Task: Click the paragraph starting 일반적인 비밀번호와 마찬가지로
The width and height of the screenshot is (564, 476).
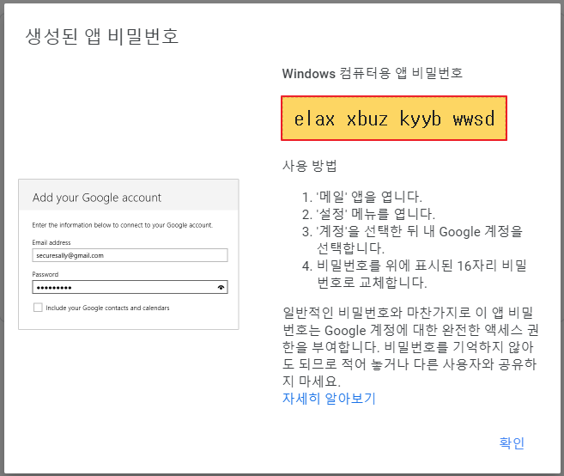Action: coord(410,346)
